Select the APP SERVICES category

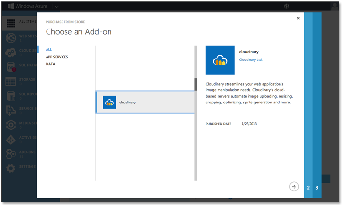click(x=57, y=57)
